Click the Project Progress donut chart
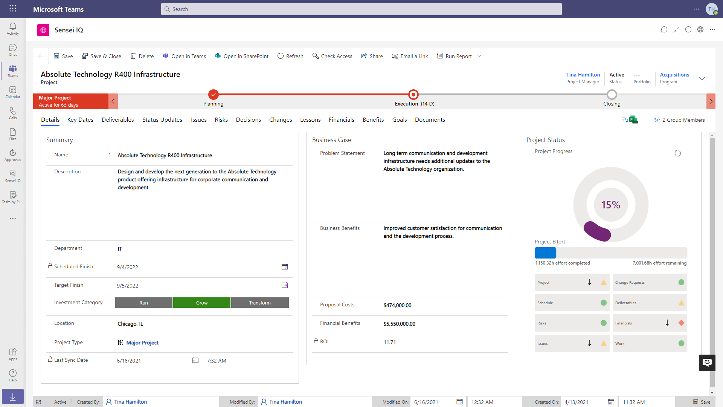This screenshot has width=723, height=407. [x=611, y=205]
